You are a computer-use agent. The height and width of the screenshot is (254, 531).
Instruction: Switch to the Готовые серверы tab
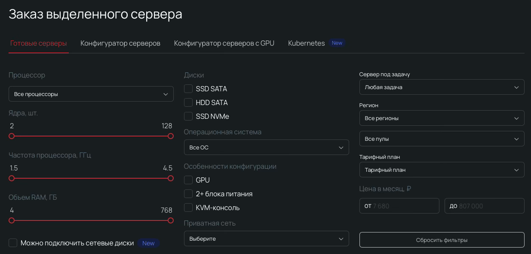(39, 43)
